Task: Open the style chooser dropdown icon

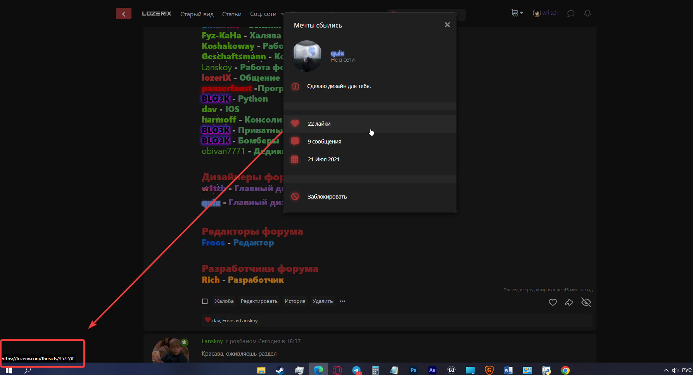Action: tap(517, 13)
